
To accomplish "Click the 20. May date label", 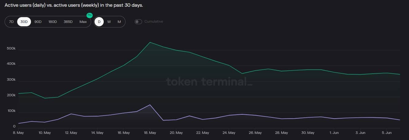I will 176,133.
